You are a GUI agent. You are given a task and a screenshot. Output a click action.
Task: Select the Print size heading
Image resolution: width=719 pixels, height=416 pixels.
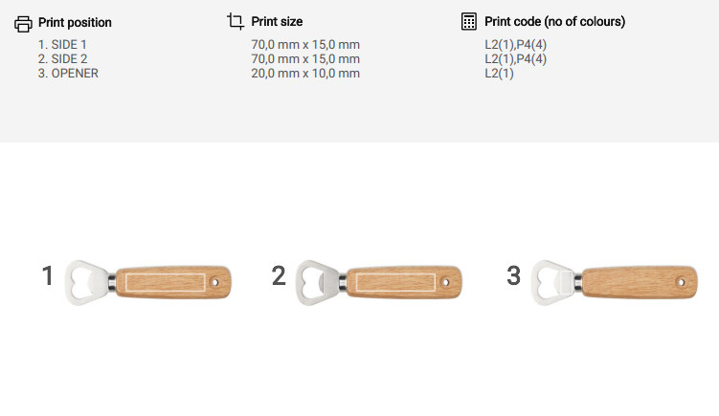pos(278,22)
